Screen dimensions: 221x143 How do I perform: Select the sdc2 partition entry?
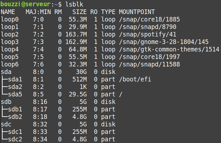tap(15, 139)
